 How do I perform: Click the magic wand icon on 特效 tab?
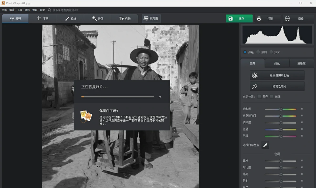click(94, 18)
